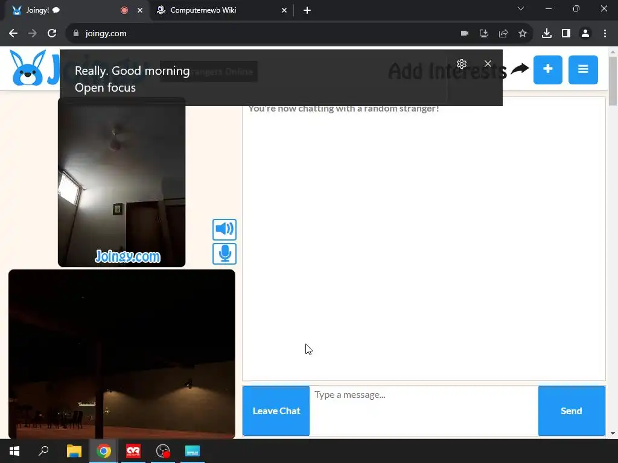This screenshot has width=618, height=463.
Task: Open File Explorer from taskbar
Action: [74, 451]
